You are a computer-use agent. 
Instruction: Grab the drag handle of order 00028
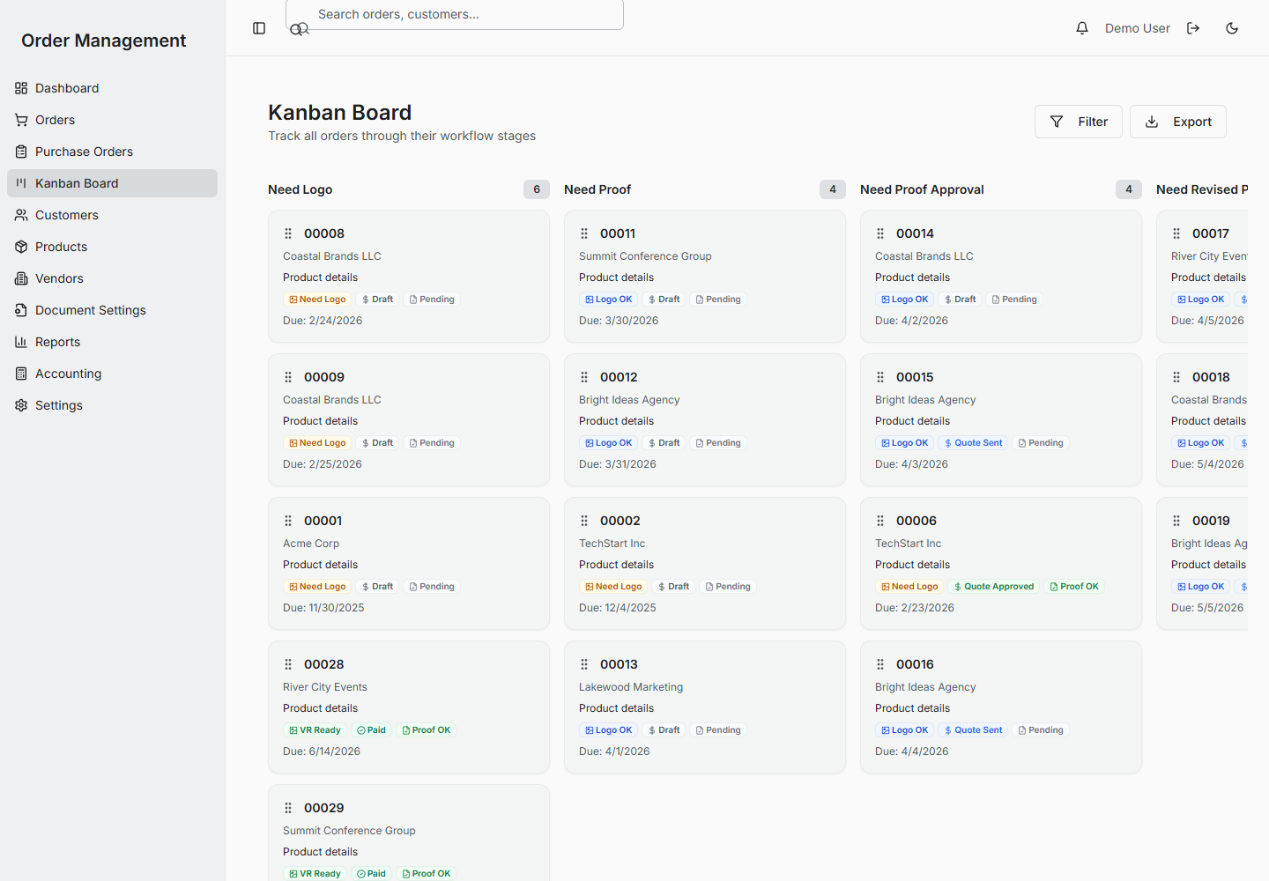pyautogui.click(x=288, y=664)
